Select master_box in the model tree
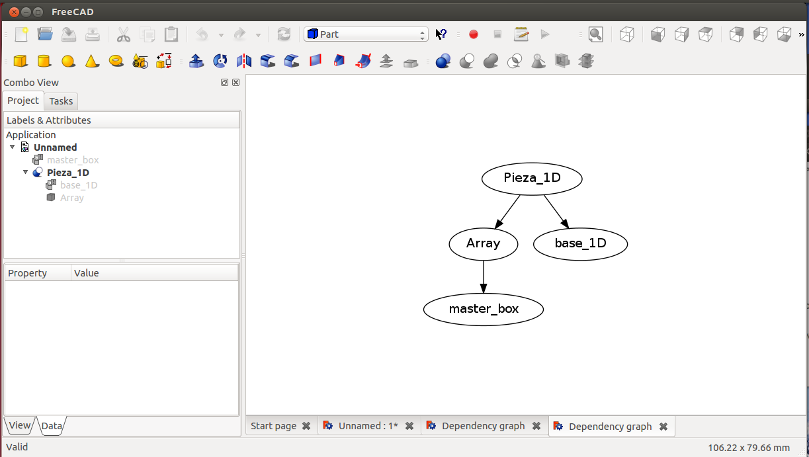809x457 pixels. click(73, 160)
